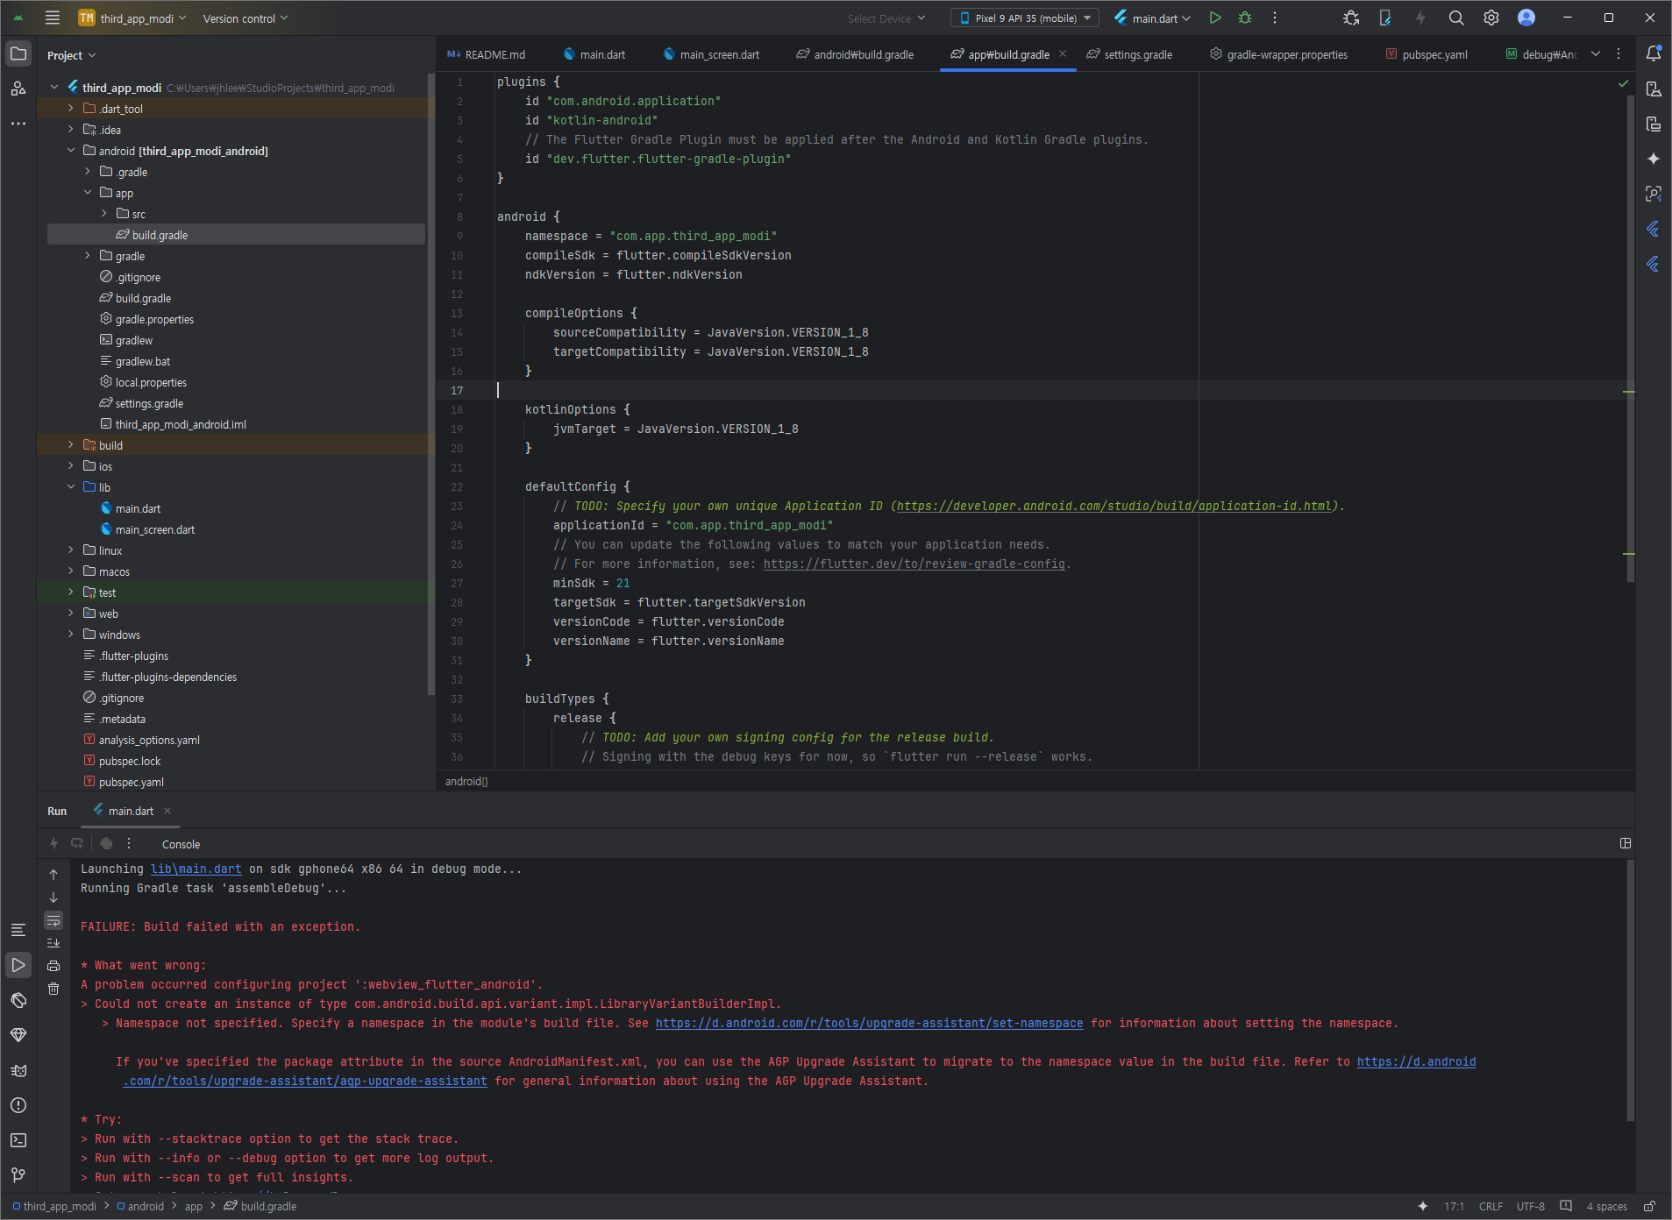Click the 4 spaces indent setting

coord(1606,1206)
